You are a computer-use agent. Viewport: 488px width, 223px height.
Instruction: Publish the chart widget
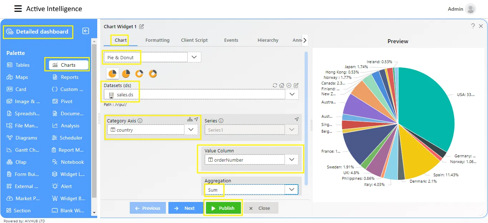pyautogui.click(x=223, y=208)
